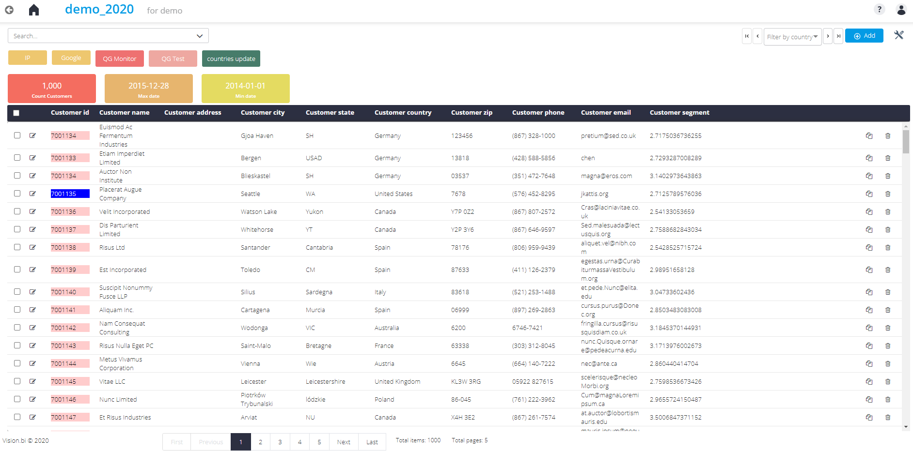
Task: Edit the Euismod Ac Fermentum Industries row
Action: [32, 135]
